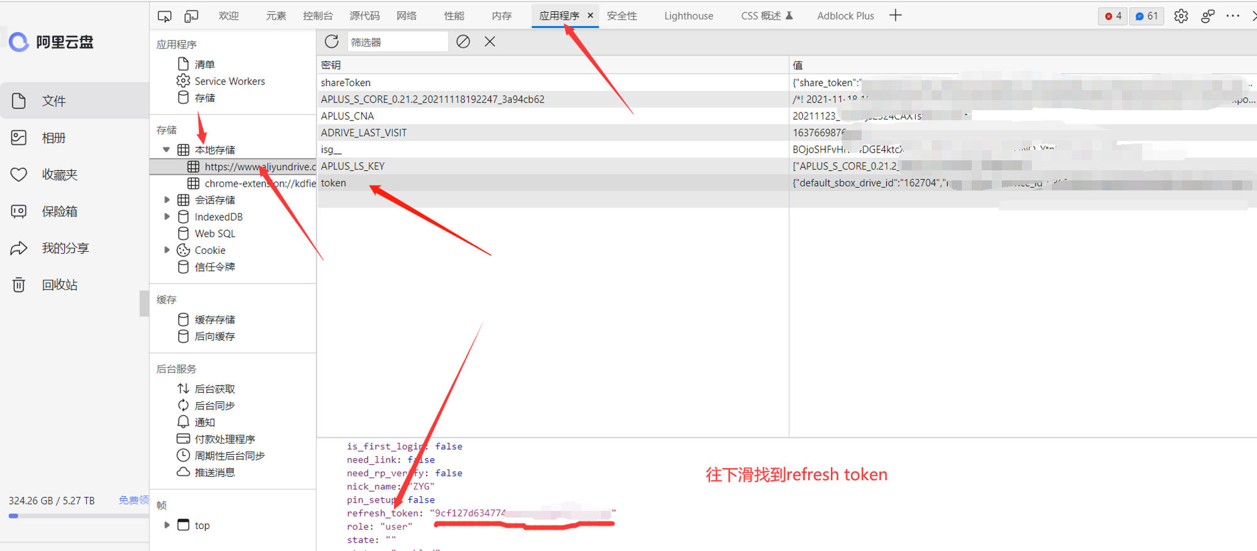This screenshot has height=551, width=1257.
Task: Expand the 会话存储 node
Action: coord(167,200)
